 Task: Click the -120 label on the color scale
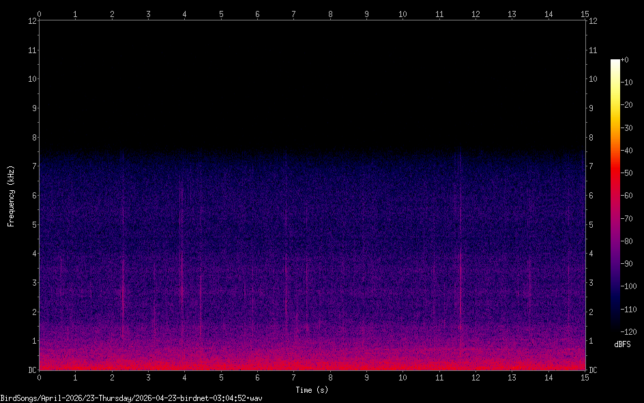click(628, 332)
